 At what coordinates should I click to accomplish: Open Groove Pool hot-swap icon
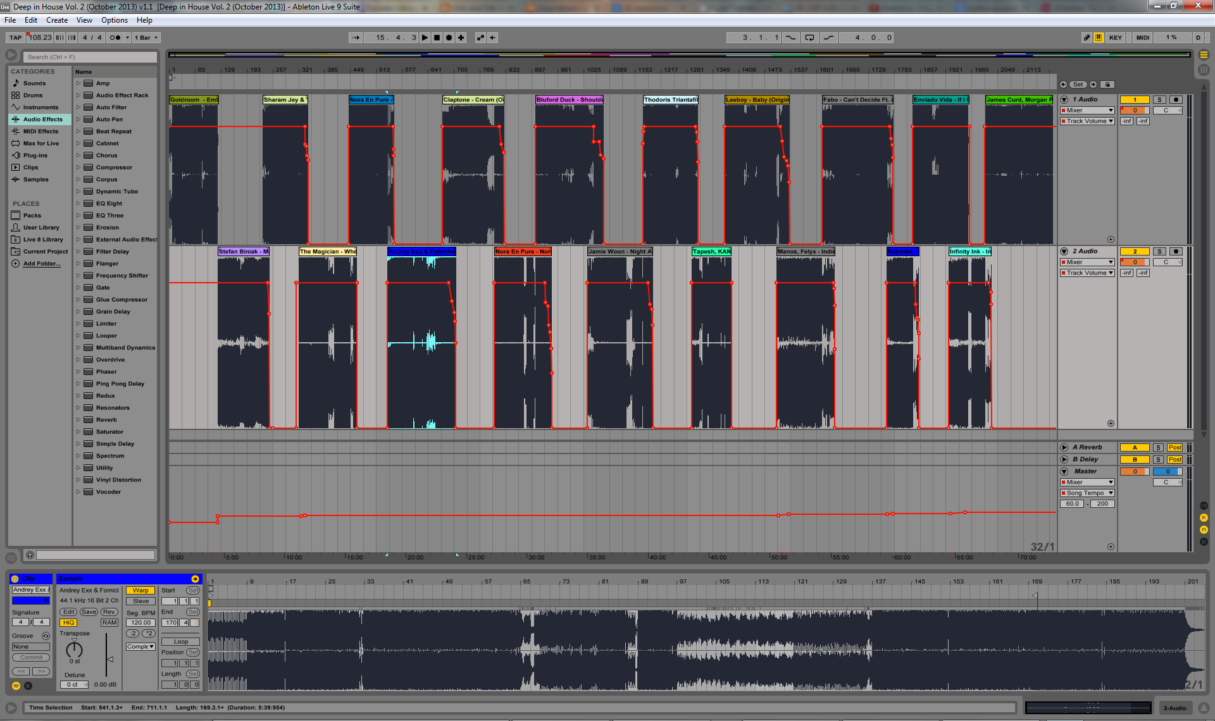pos(46,636)
